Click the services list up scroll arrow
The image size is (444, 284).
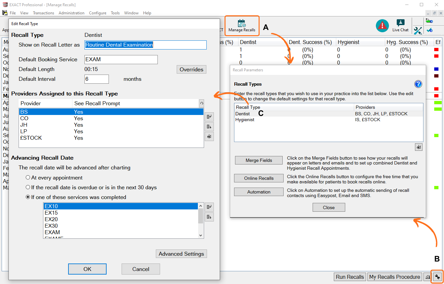pyautogui.click(x=200, y=206)
